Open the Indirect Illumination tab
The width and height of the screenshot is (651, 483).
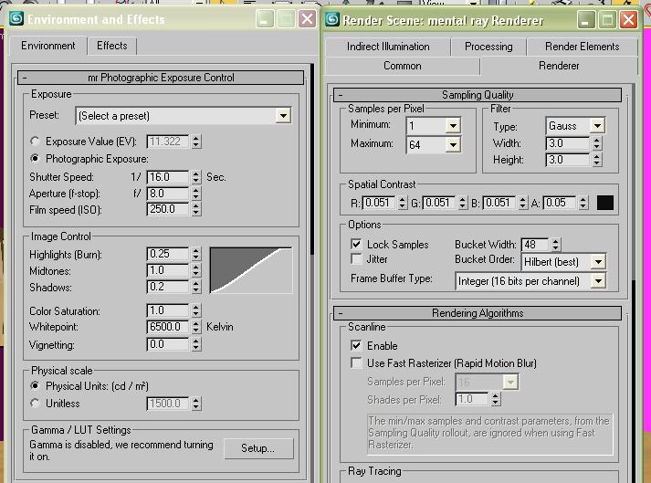388,47
